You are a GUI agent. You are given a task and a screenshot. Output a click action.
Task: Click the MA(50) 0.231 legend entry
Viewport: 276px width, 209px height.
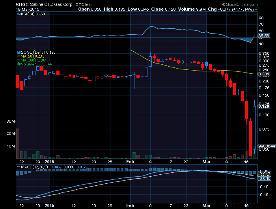(32, 56)
